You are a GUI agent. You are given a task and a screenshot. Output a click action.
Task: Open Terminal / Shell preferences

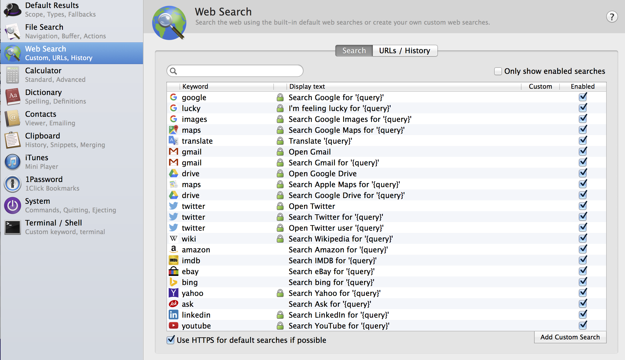tap(71, 227)
